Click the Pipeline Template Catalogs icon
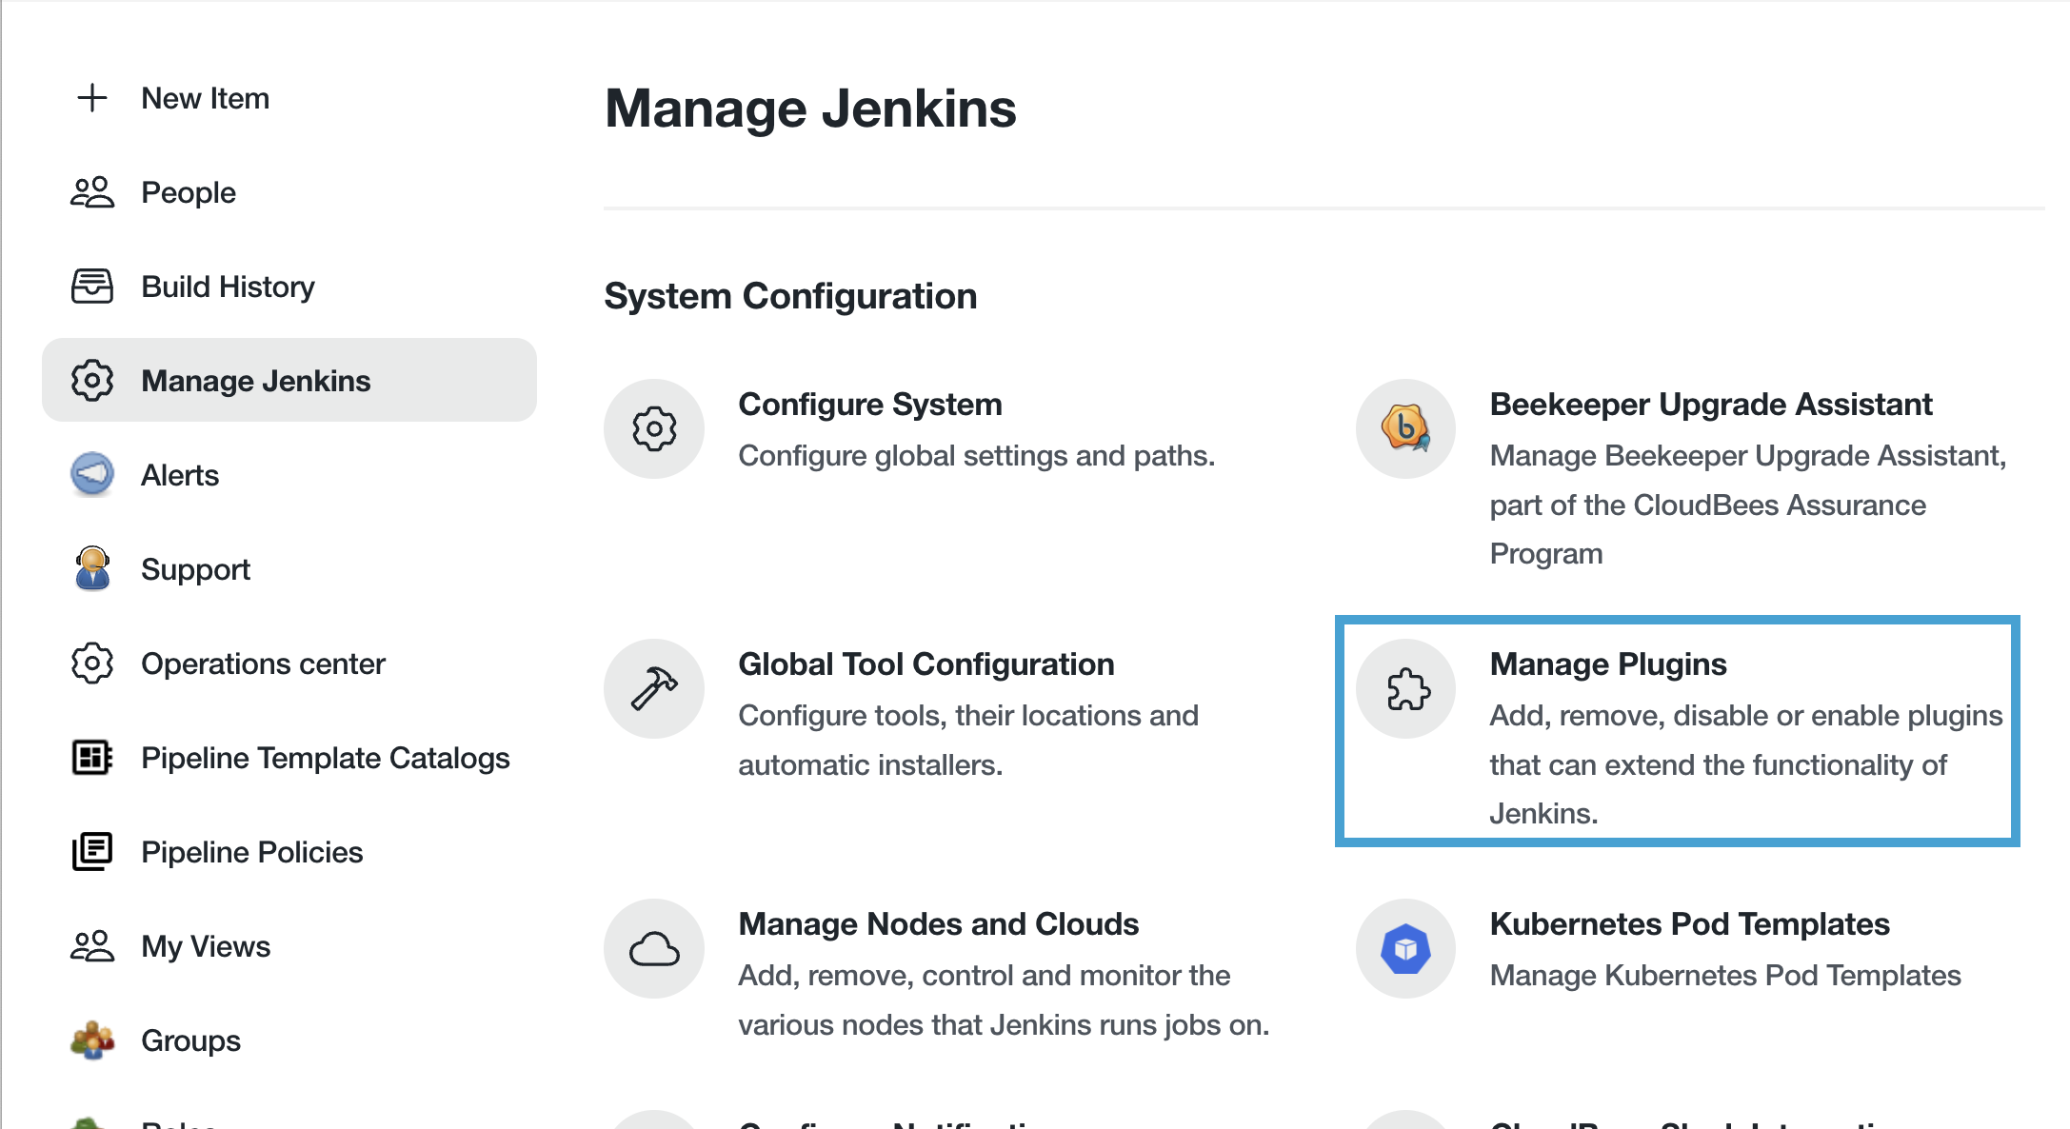Image resolution: width=2070 pixels, height=1129 pixels. (x=90, y=757)
